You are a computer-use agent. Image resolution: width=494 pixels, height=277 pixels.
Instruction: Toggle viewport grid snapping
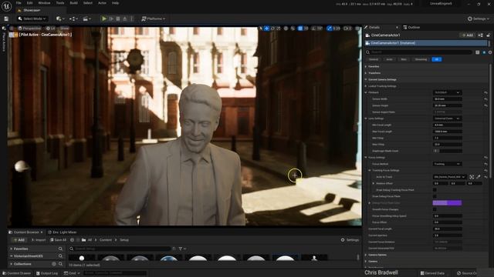(x=300, y=28)
